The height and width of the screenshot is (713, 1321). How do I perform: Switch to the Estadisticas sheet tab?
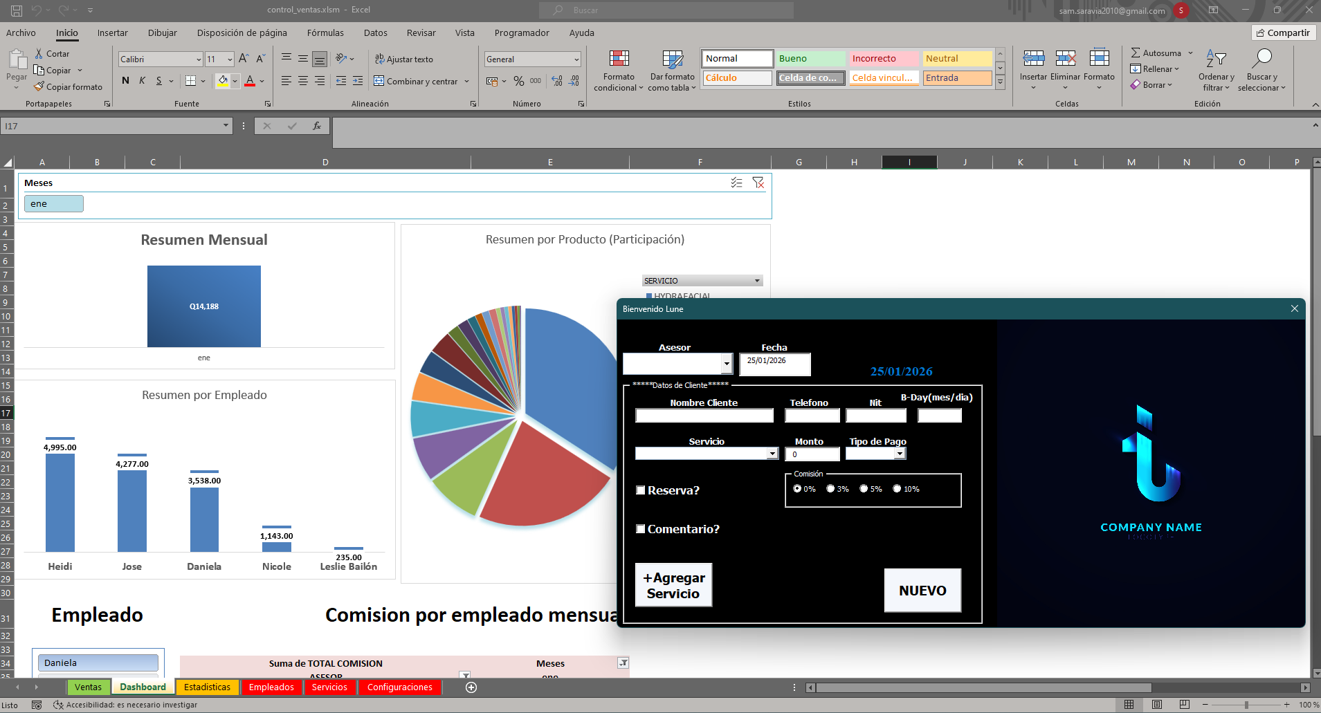(x=207, y=687)
